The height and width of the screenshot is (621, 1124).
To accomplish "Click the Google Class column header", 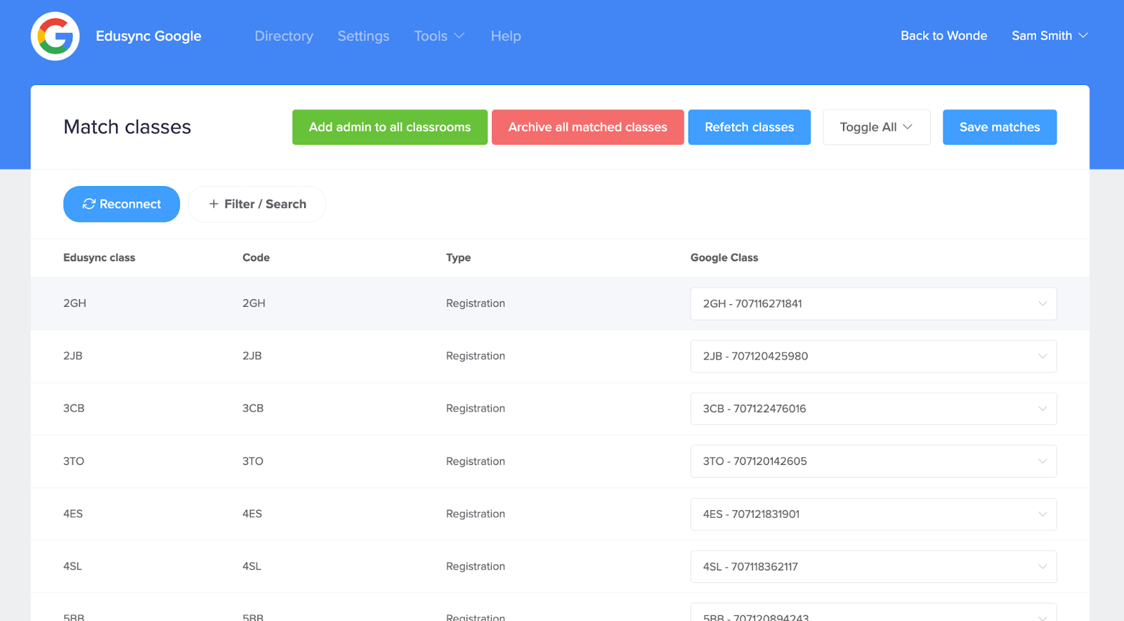I will pyautogui.click(x=724, y=258).
